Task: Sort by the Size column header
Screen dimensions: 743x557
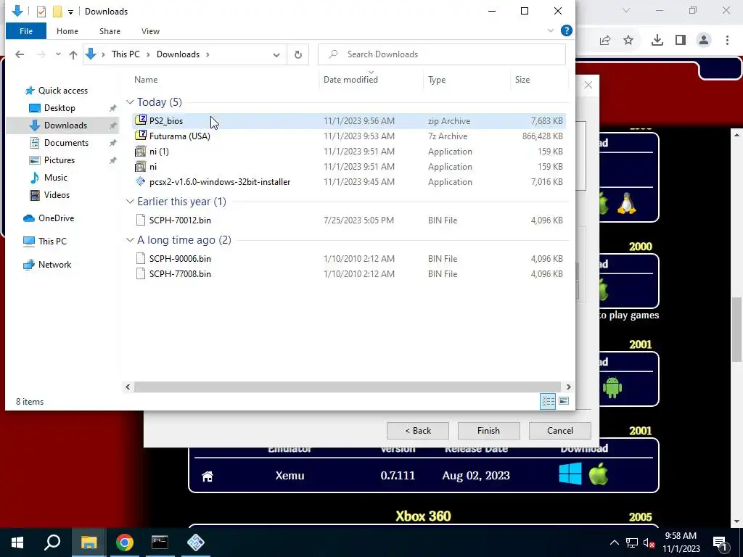Action: tap(522, 80)
